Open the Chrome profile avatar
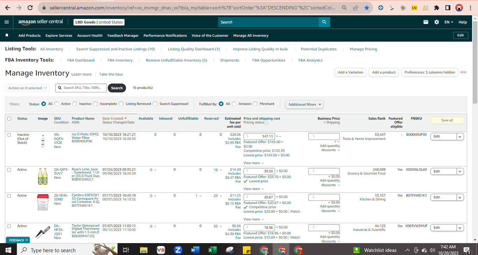Image resolution: width=478 pixels, height=255 pixels. coord(459,7)
